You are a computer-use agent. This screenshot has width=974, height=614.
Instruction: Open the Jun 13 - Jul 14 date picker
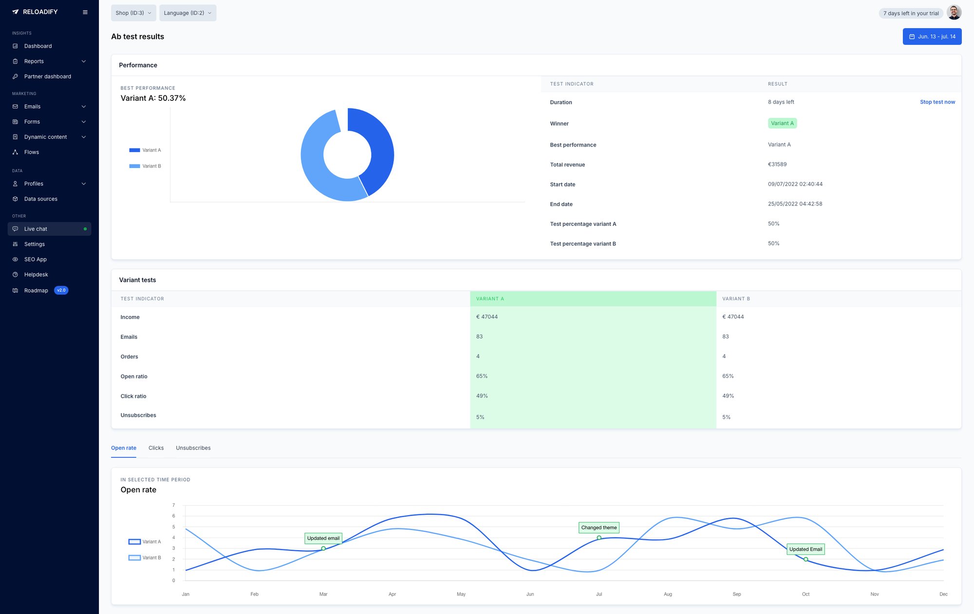coord(932,36)
